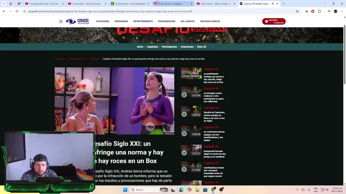The image size is (346, 194).
Task: Open the EN VIVO live stream button
Action: pos(274,21)
